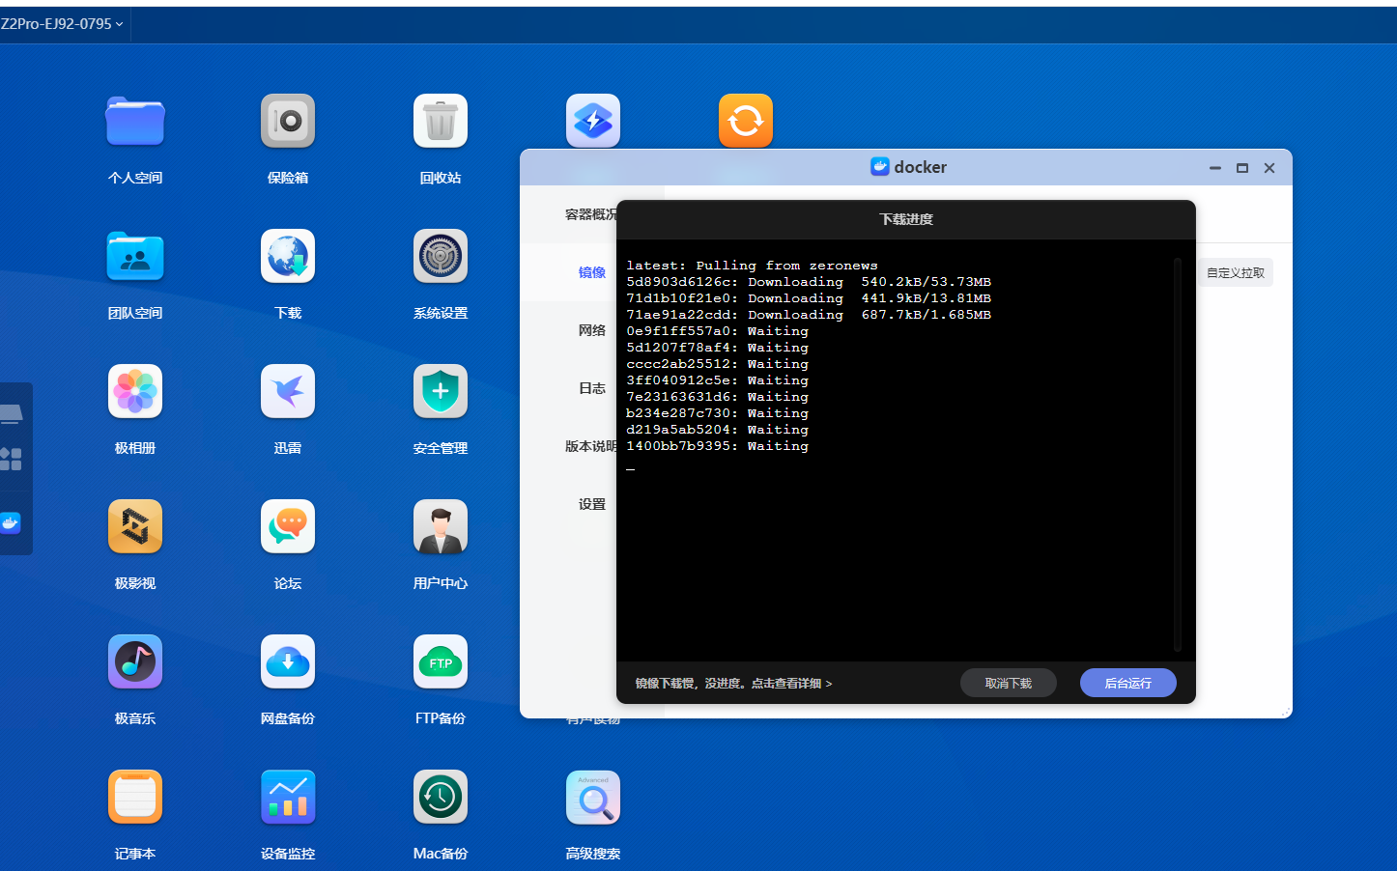Open the 设备监控 device monitor icon
Viewport: 1397px width, 871px height.
[x=288, y=797]
